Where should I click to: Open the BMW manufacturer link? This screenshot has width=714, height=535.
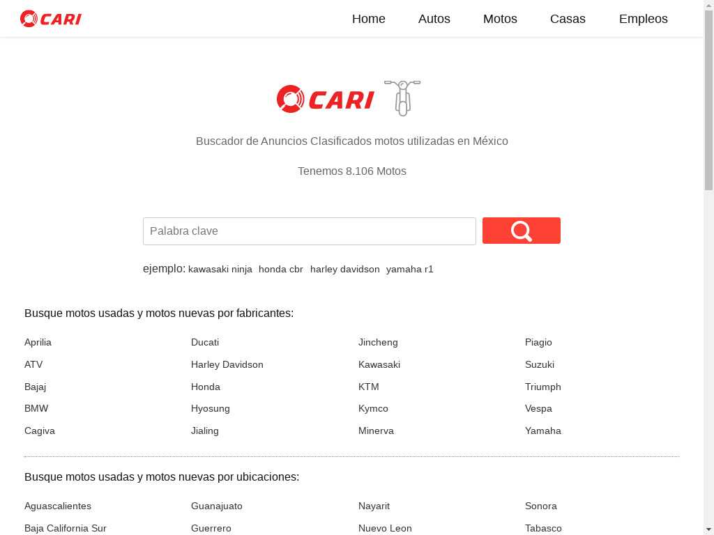[36, 408]
